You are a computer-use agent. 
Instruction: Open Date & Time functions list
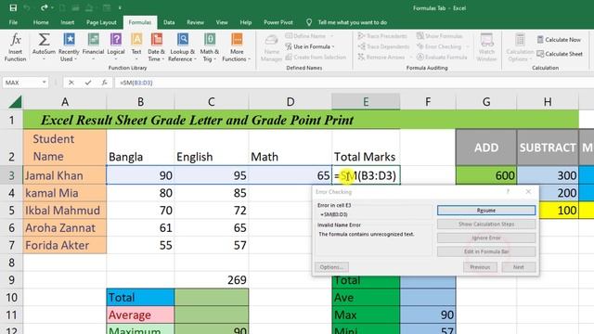(x=156, y=47)
